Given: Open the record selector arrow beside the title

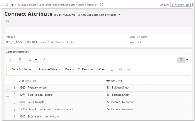Looking at the screenshot, I should pyautogui.click(x=120, y=15).
